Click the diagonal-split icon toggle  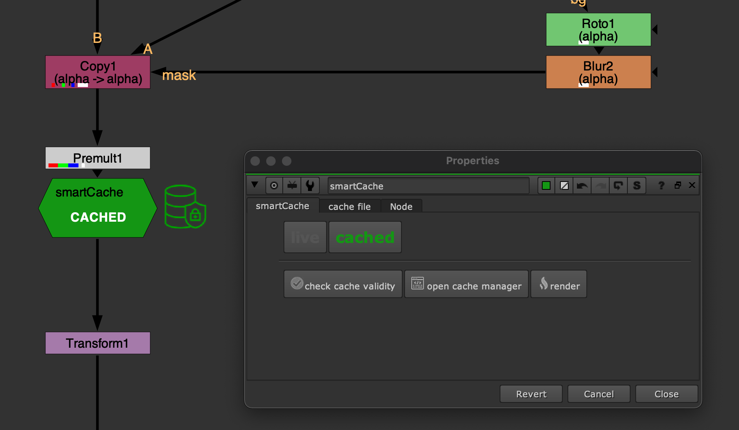(564, 185)
